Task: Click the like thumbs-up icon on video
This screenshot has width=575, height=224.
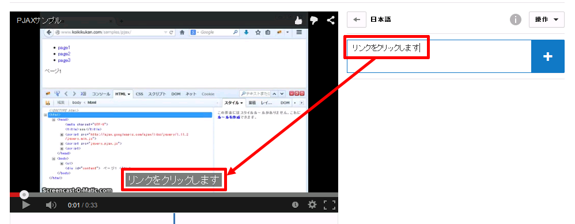Action: (x=298, y=20)
